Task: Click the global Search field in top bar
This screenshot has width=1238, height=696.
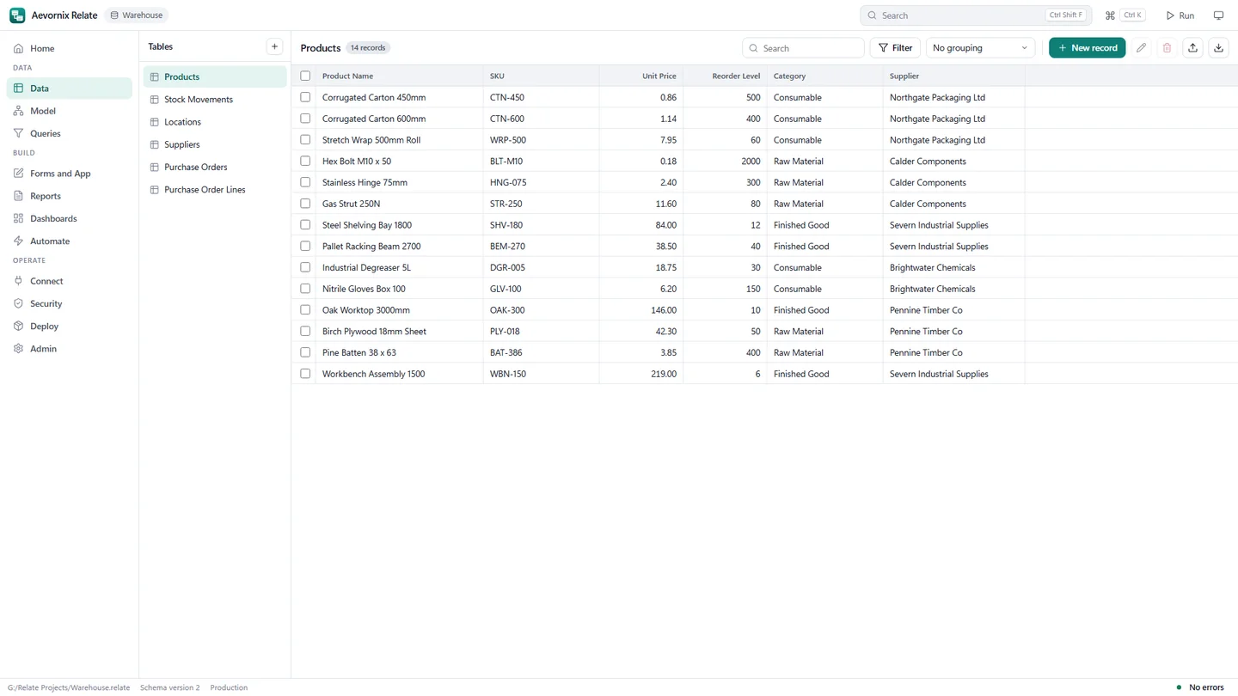Action: click(x=976, y=15)
